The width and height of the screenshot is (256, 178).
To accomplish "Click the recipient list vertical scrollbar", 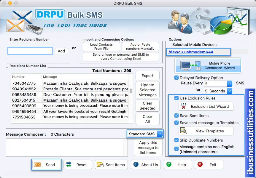I will click(x=131, y=91).
